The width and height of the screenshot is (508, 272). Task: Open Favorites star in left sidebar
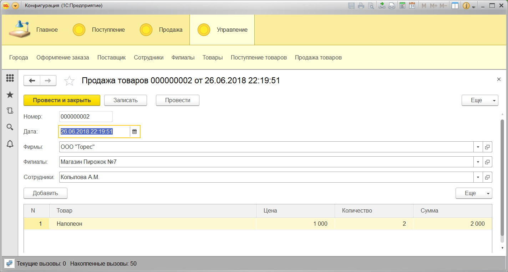coord(10,94)
